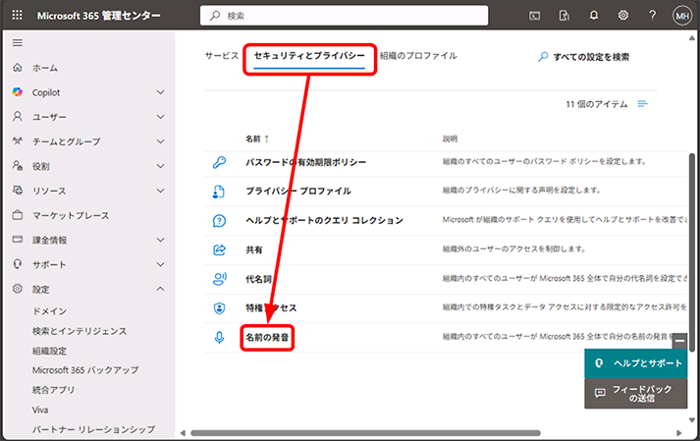Click the key icon for password policy
This screenshot has width=700, height=441.
219,162
